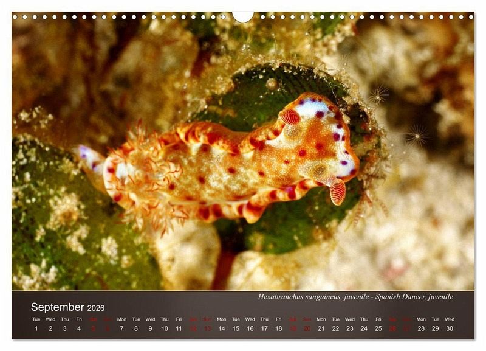Select date 4 in the calendar strip

(79, 328)
